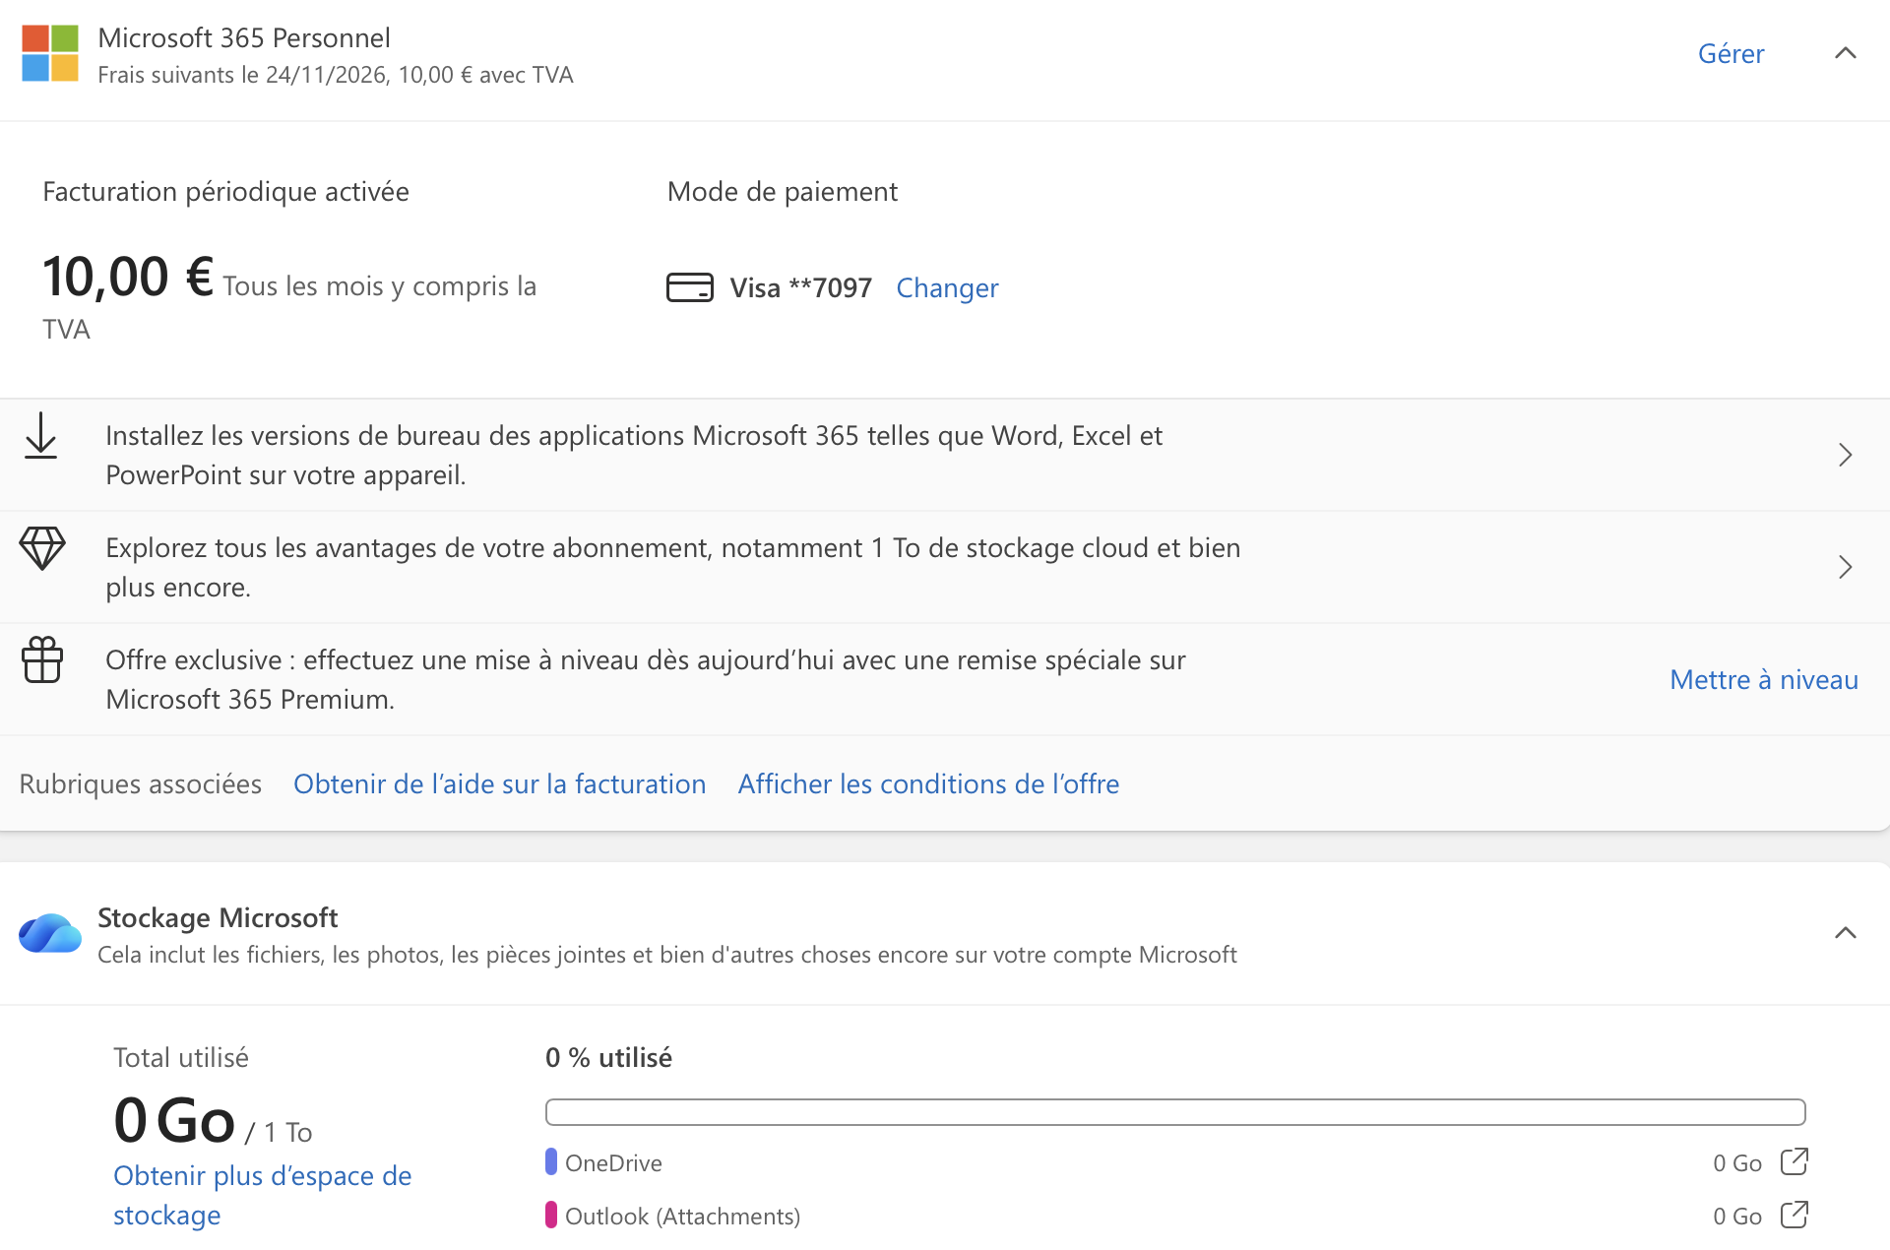
Task: Click the pink Outlook Attachments color marker
Action: pos(551,1215)
